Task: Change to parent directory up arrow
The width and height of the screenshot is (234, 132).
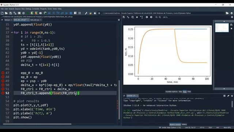Action: tap(231, 13)
